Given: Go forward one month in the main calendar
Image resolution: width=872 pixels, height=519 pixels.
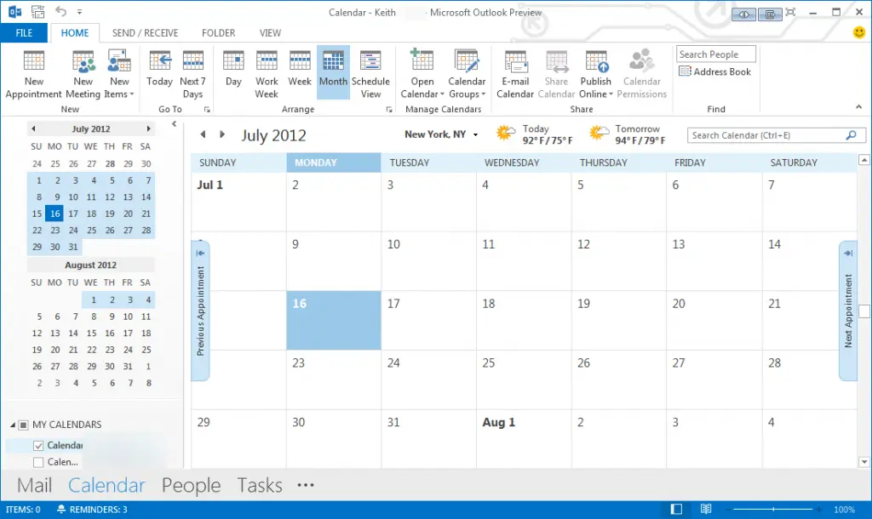Looking at the screenshot, I should point(222,134).
